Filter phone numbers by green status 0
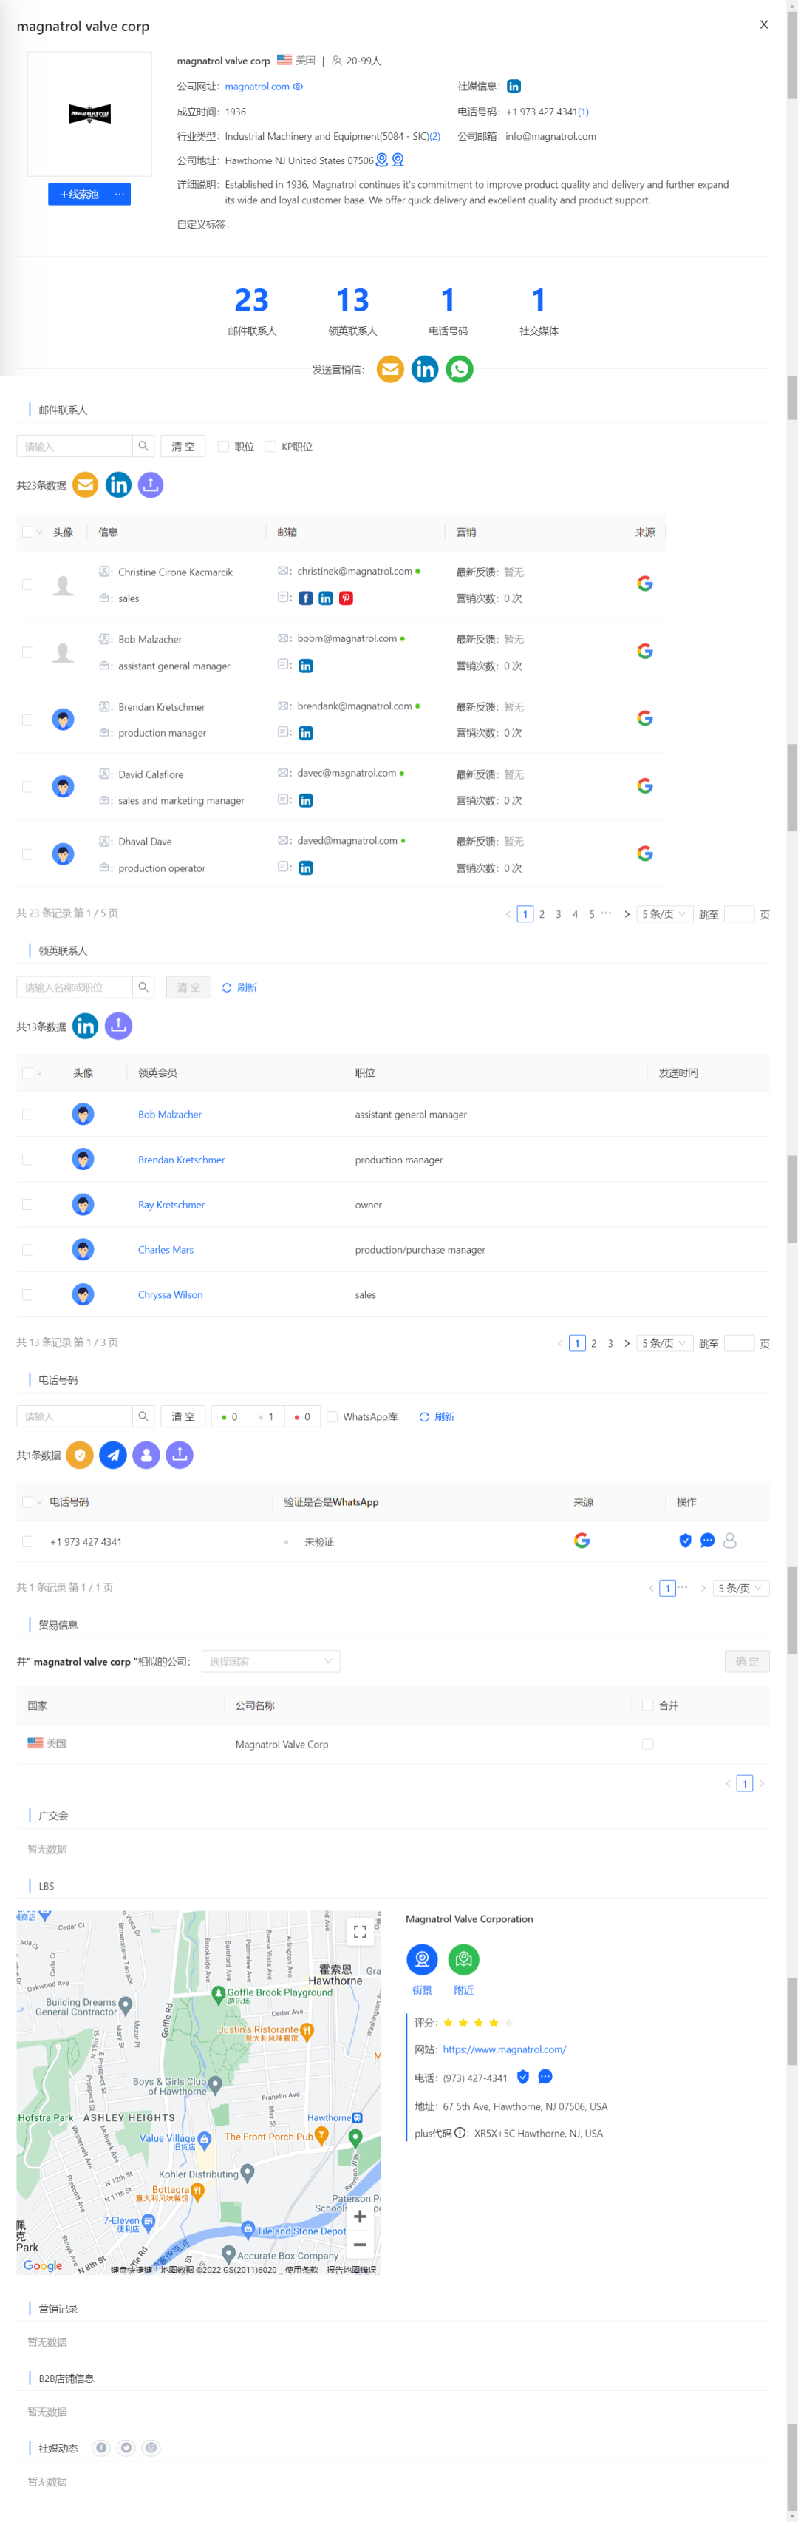This screenshot has height=2522, width=798. tap(230, 1416)
